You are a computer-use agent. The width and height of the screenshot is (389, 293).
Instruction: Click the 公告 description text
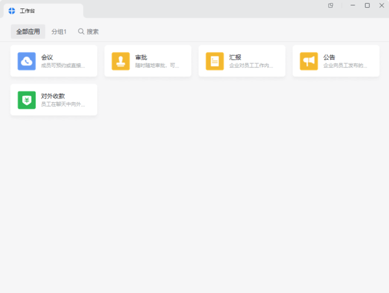point(345,65)
